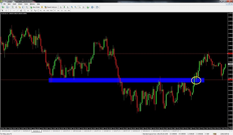Screen dimensions: 233x135
Task: Select the crosshair tool
Action: click(6, 10)
